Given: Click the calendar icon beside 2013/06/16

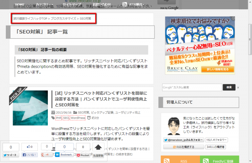Looking at the screenshot, I should point(53,112).
